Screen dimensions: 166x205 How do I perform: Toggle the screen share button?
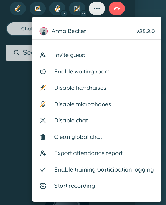click(38, 8)
